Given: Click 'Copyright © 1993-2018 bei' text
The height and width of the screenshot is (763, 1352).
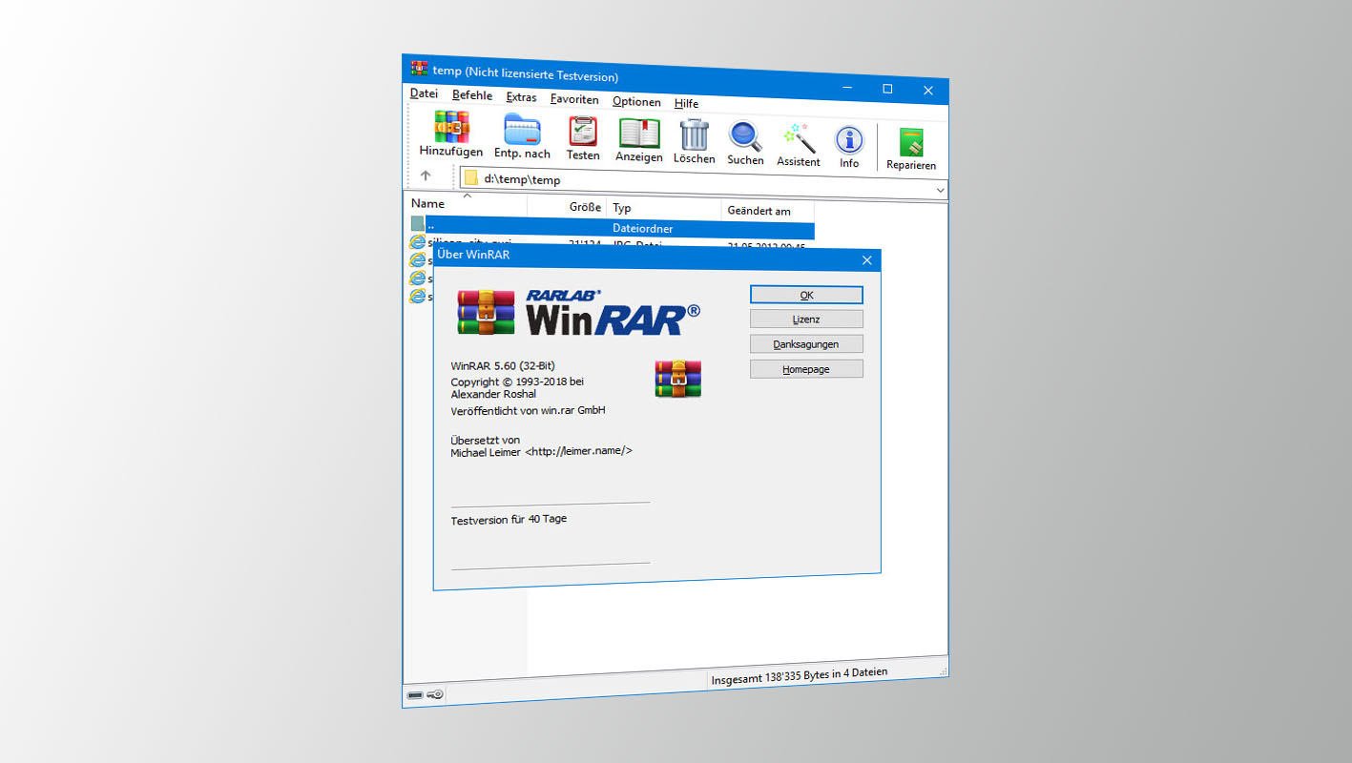Looking at the screenshot, I should 517,381.
